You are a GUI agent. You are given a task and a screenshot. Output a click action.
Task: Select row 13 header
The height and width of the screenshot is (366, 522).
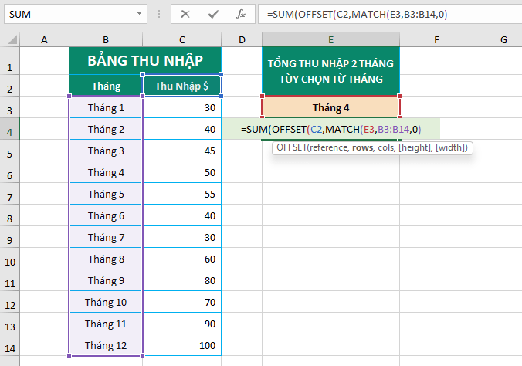tap(10, 324)
